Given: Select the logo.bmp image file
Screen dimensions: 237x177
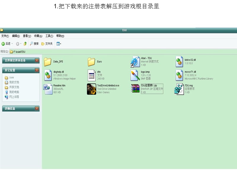Looking at the screenshot, I should click(135, 75).
